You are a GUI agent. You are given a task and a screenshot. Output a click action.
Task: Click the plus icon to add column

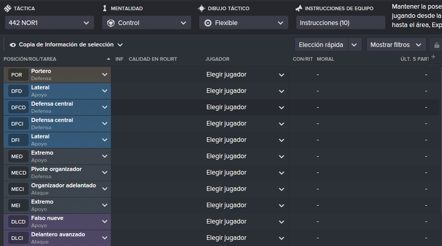point(433,57)
